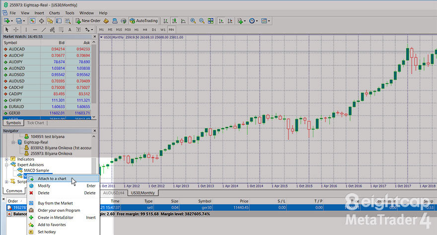Select the M15 timeframe button
The height and width of the screenshot is (235, 437).
click(119, 30)
